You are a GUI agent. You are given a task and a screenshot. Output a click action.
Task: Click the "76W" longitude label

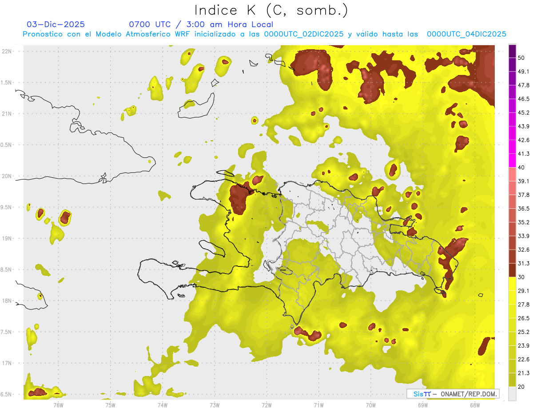pyautogui.click(x=58, y=405)
